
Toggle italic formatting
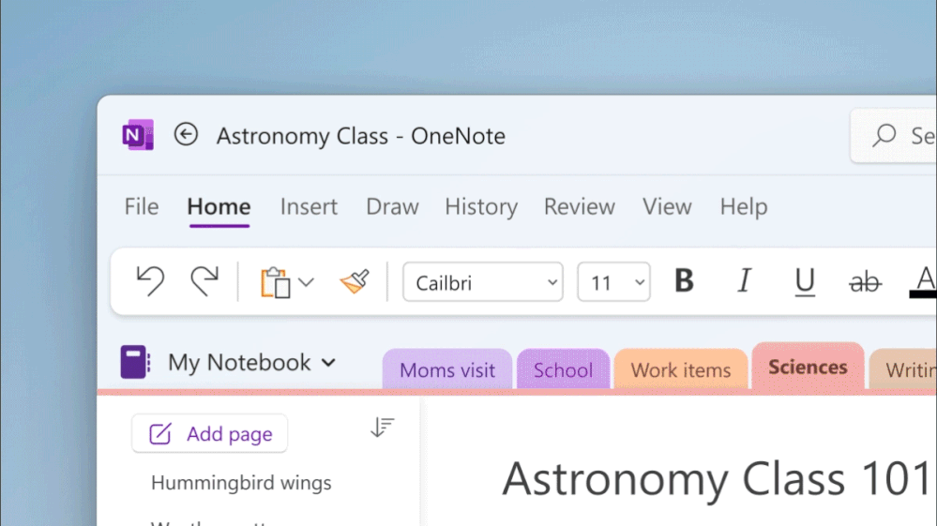[x=744, y=281]
